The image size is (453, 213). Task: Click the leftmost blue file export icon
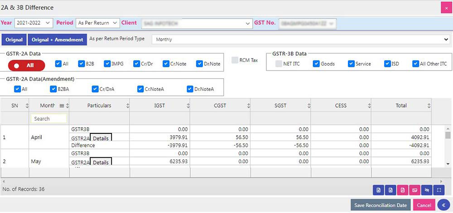point(378,190)
